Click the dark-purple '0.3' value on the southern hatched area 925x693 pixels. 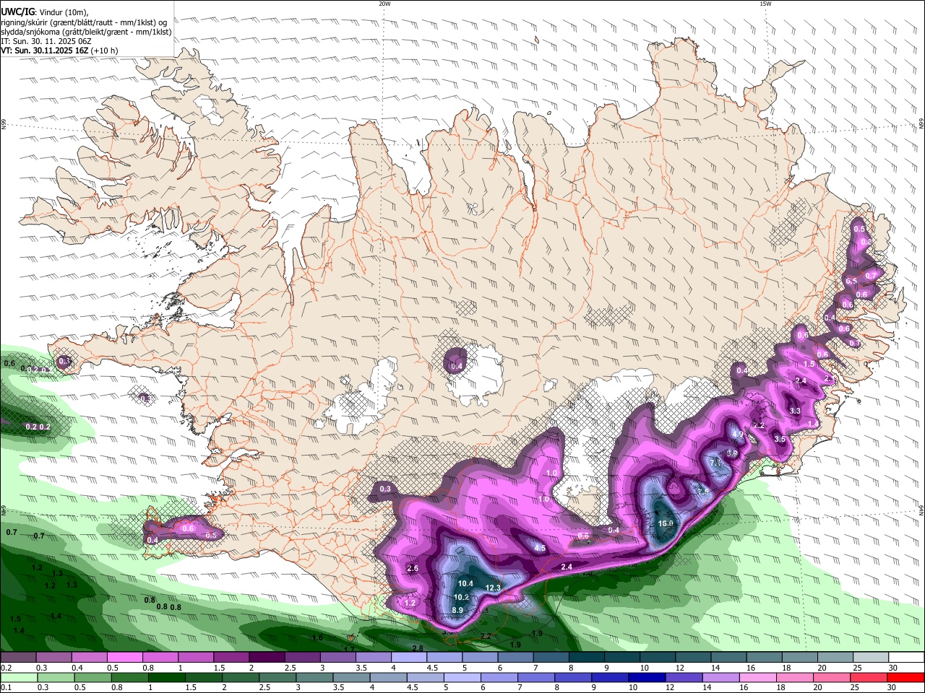pyautogui.click(x=385, y=489)
